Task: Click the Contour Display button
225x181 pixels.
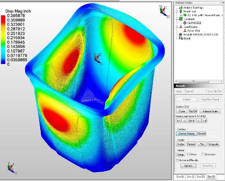Action: (x=186, y=133)
